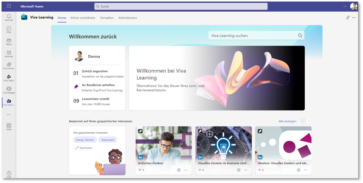Open the Ideation: Visuelles Denken thumbnail
The width and height of the screenshot is (363, 183).
point(283,143)
